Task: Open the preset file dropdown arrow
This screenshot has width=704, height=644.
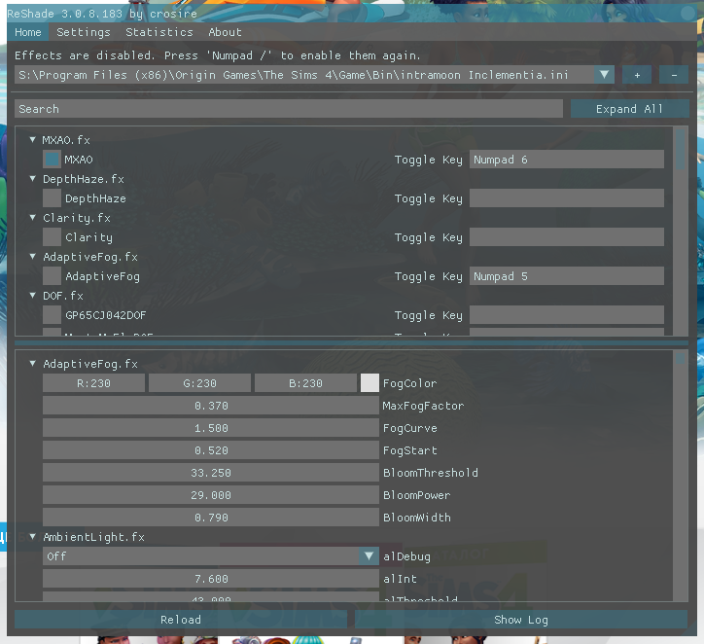Action: click(604, 75)
